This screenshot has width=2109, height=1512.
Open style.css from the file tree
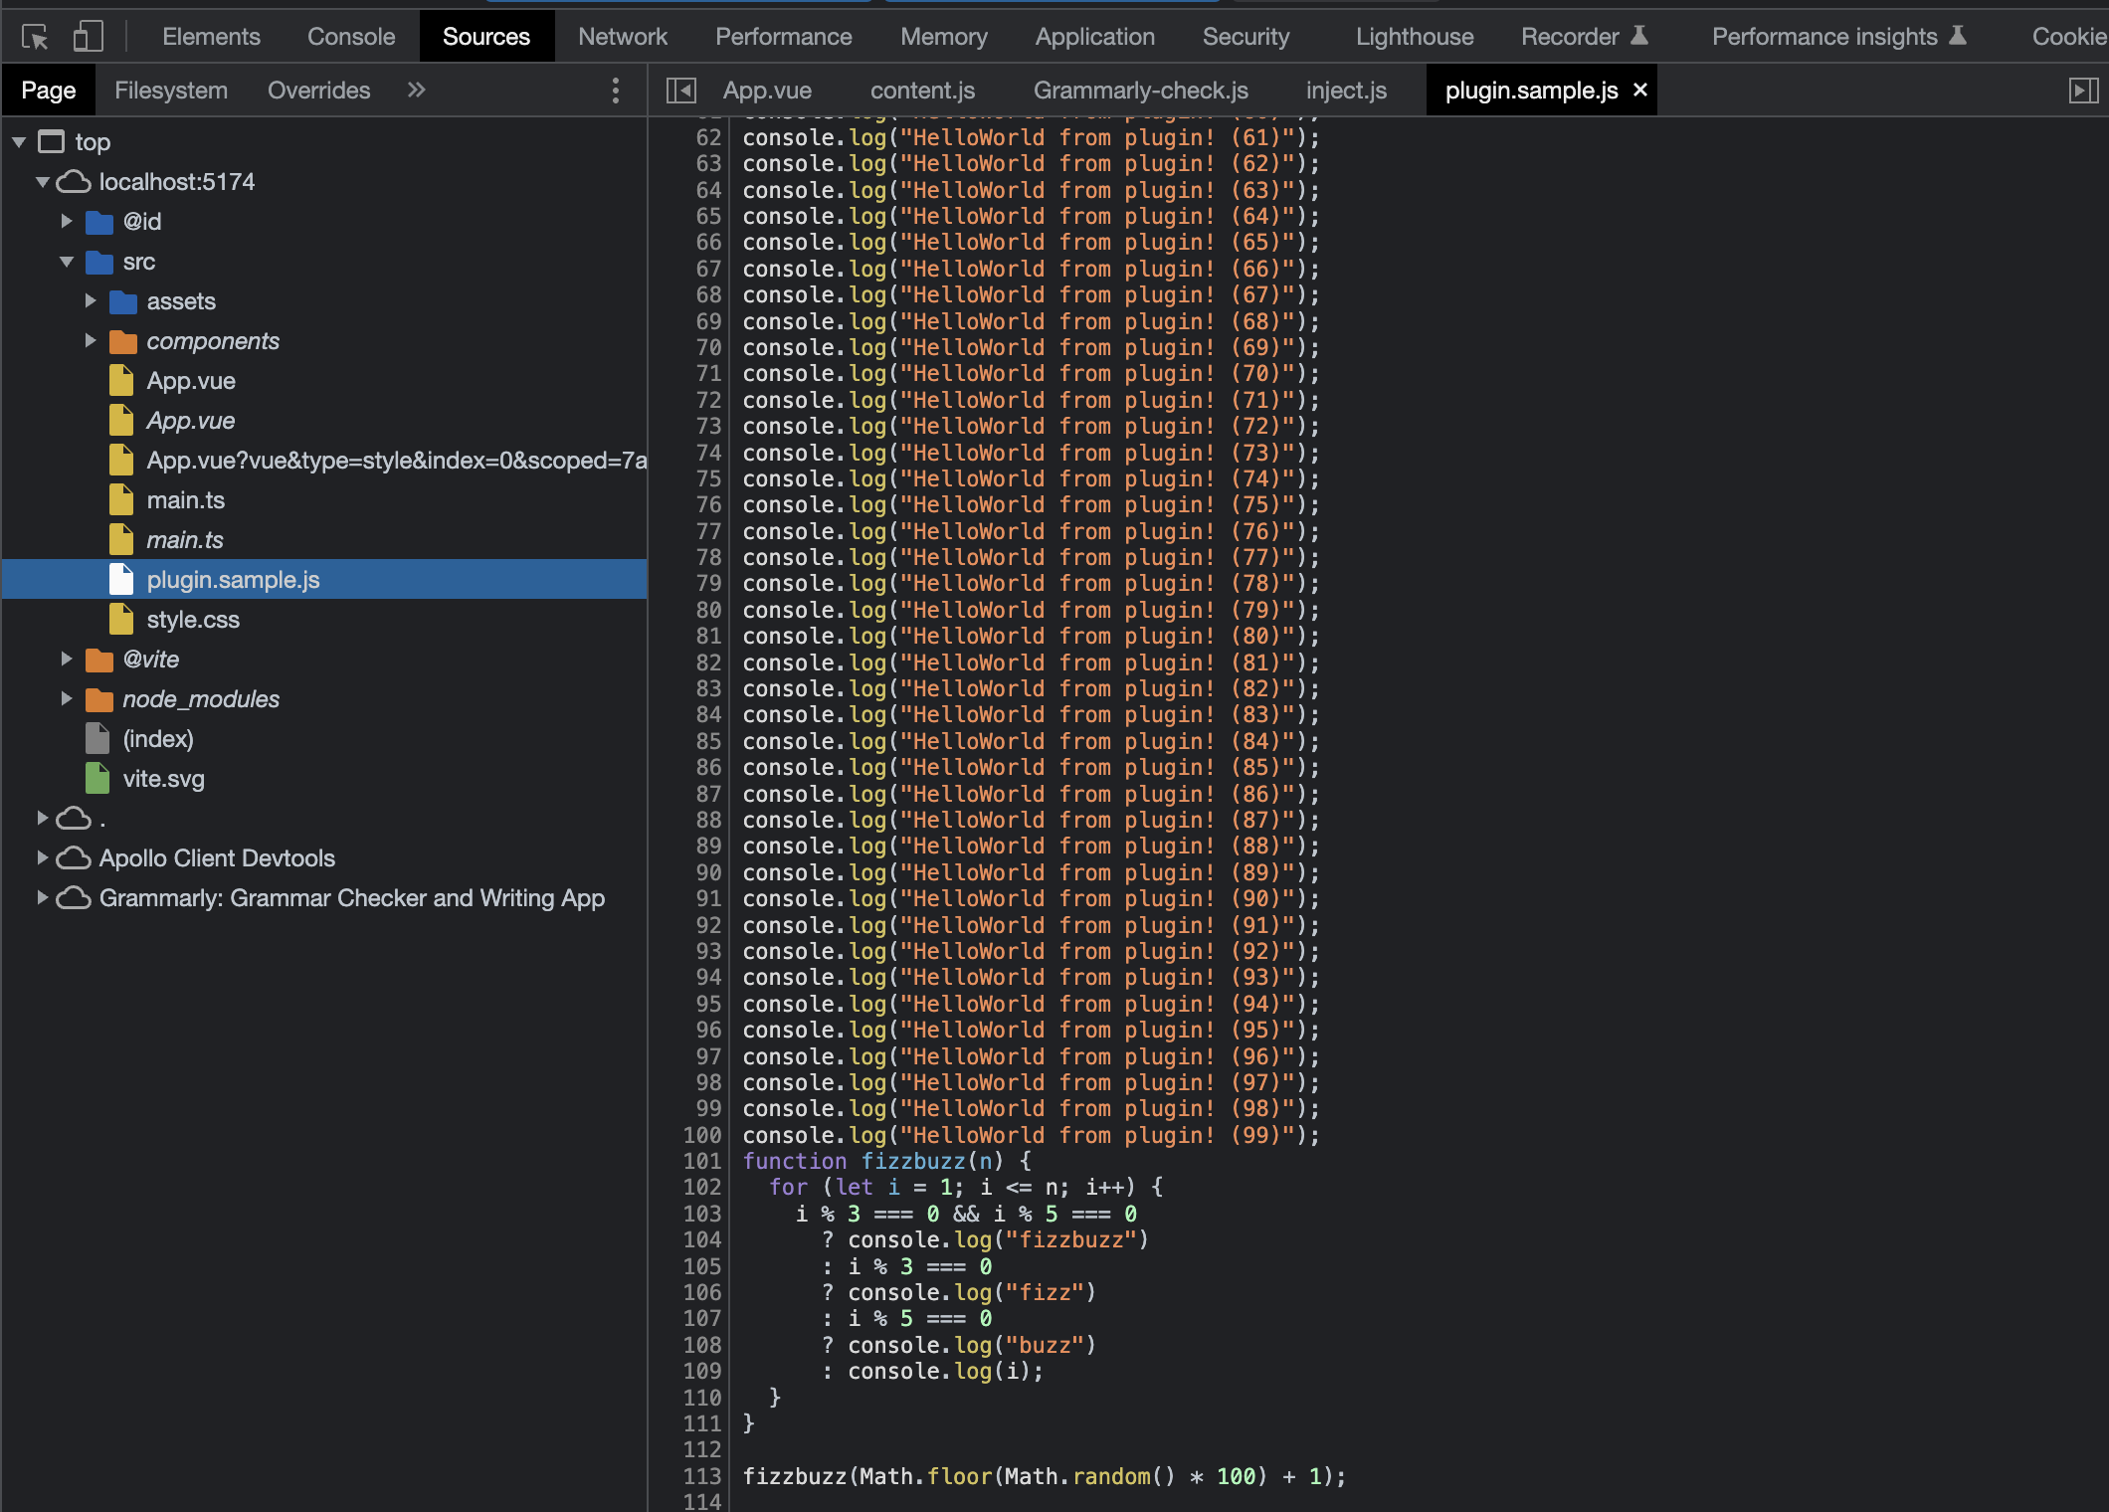pyautogui.click(x=193, y=619)
